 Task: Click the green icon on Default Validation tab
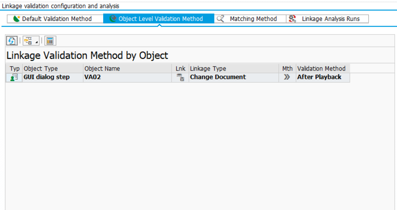pyautogui.click(x=16, y=19)
